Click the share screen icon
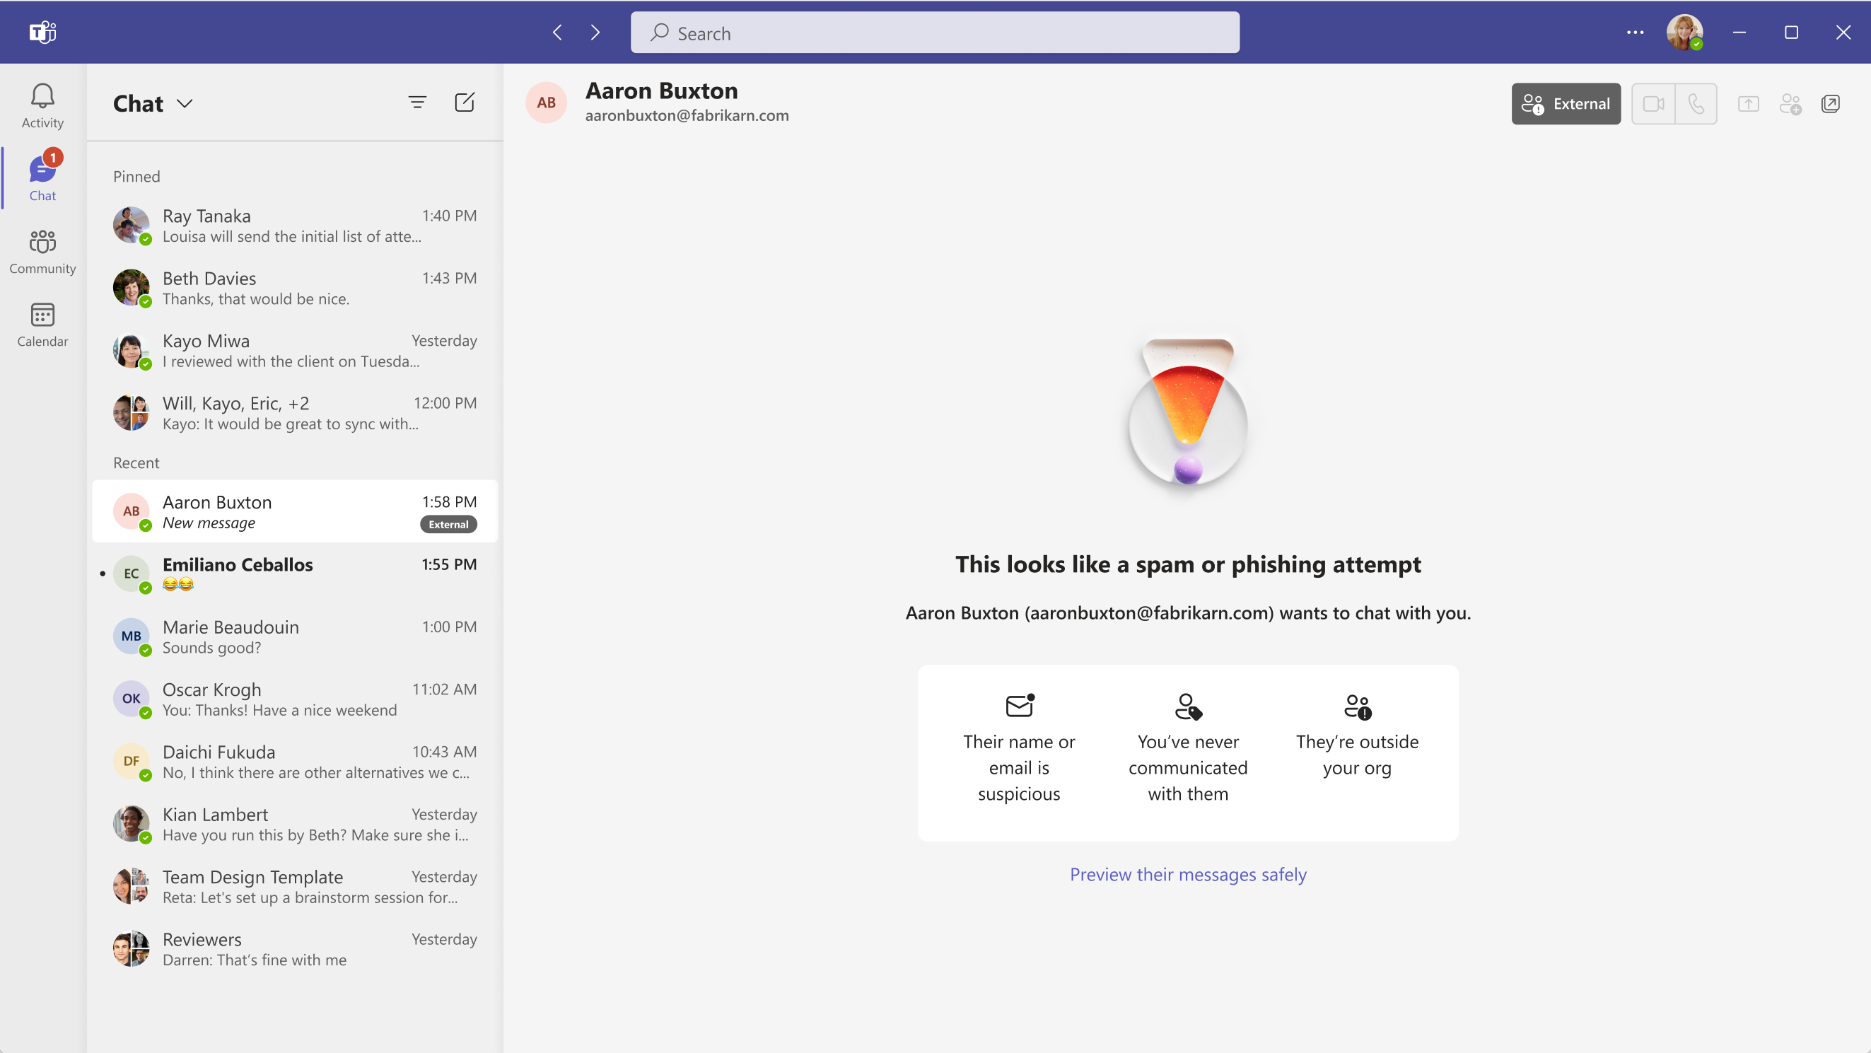 1748,104
